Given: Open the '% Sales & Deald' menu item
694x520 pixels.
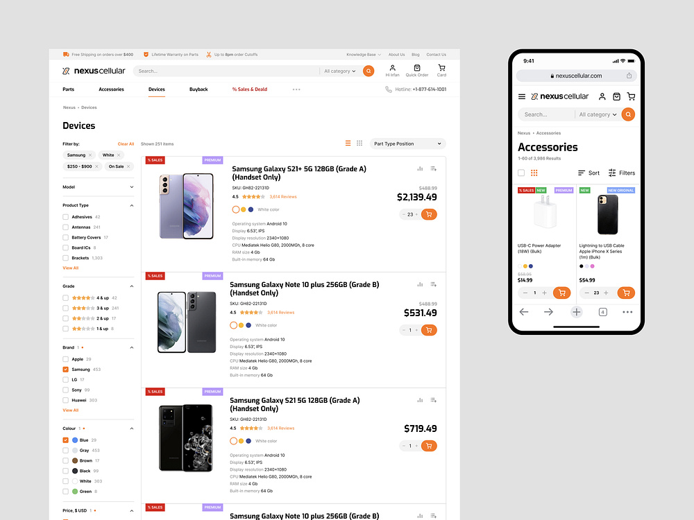Looking at the screenshot, I should [x=250, y=89].
